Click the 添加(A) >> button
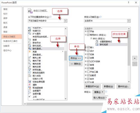The height and width of the screenshot is (113, 140). [76, 58]
